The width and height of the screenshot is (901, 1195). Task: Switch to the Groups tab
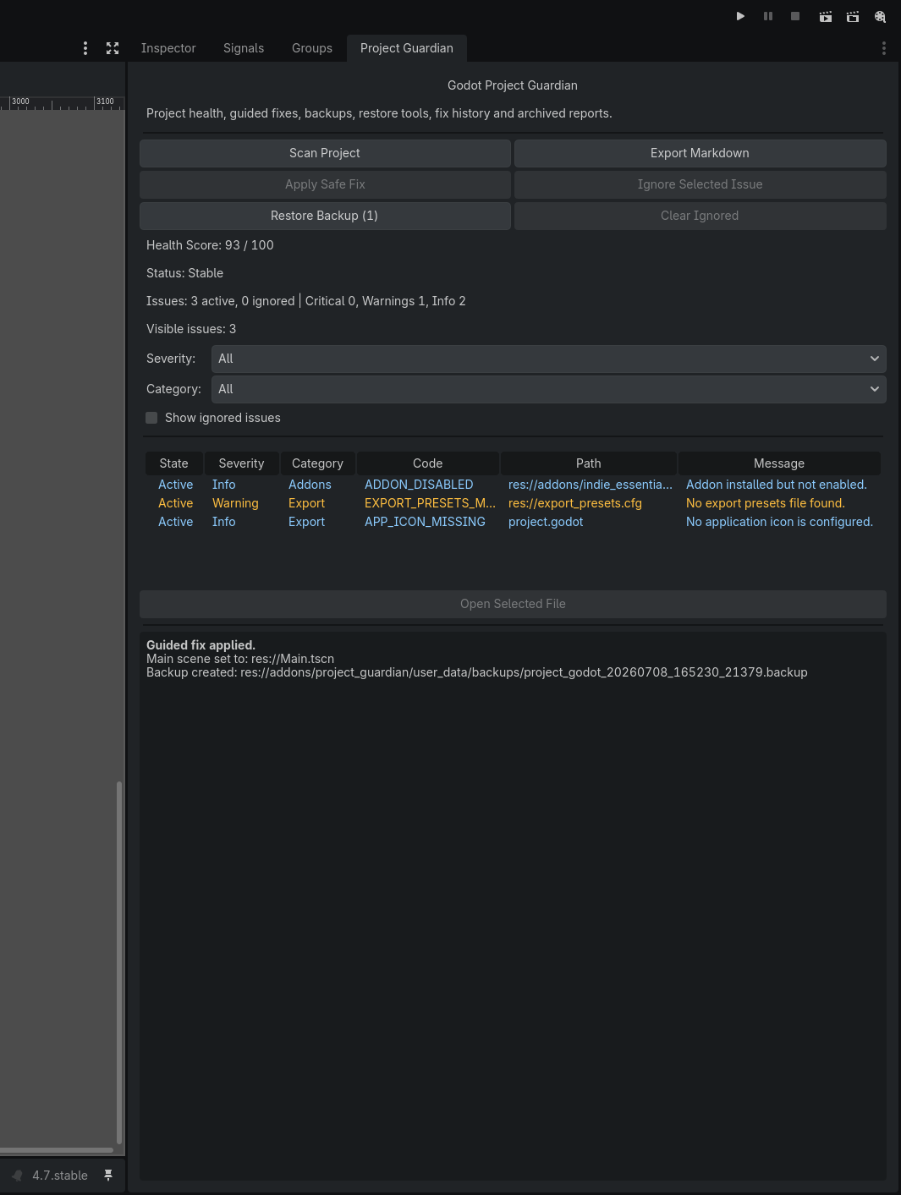[x=312, y=48]
